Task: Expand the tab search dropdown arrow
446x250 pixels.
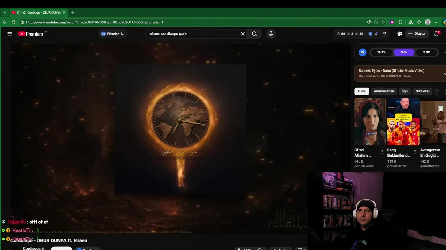Action: tap(5, 12)
